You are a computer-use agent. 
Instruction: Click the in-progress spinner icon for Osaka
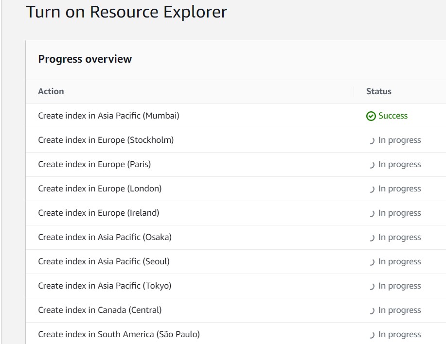pyautogui.click(x=373, y=237)
